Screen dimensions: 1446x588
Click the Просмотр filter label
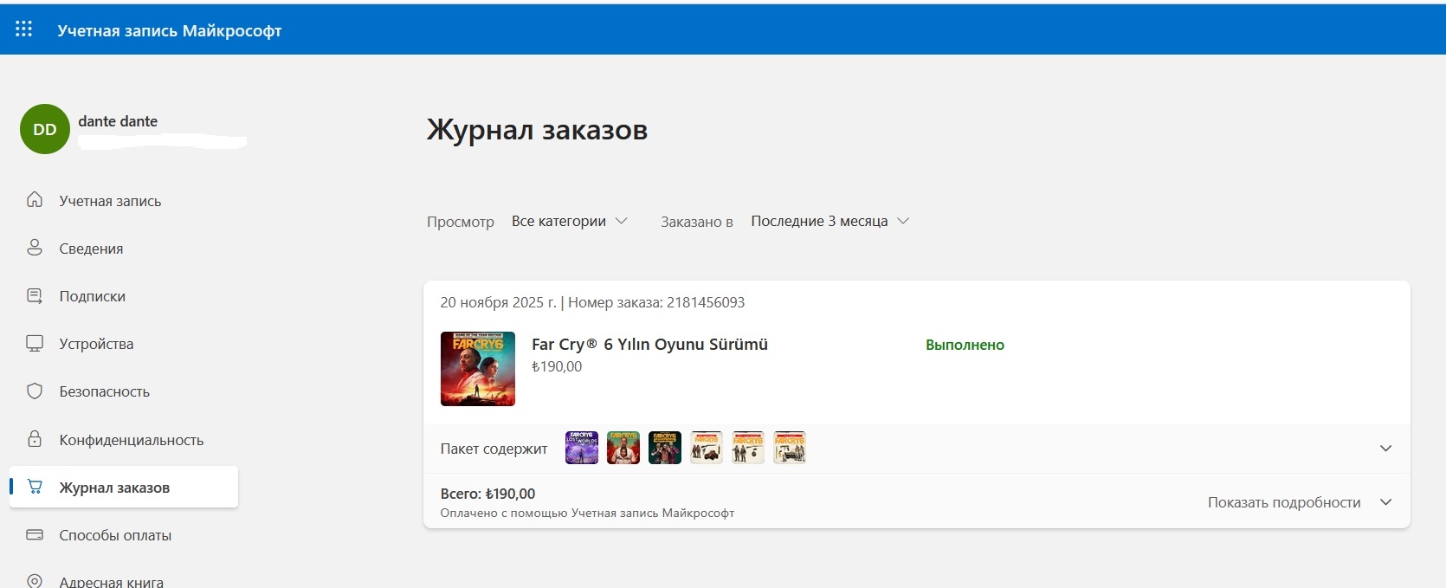coord(461,222)
